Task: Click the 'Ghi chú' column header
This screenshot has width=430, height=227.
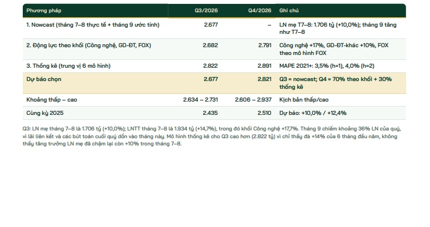Action: [x=289, y=11]
